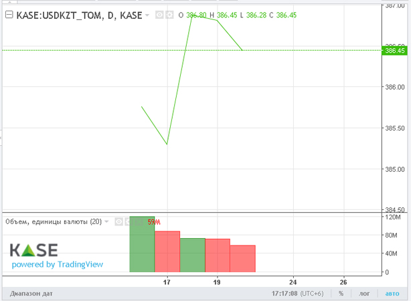Toggle the % percent scale
Viewport: 415px width, 301px height.
[341, 294]
